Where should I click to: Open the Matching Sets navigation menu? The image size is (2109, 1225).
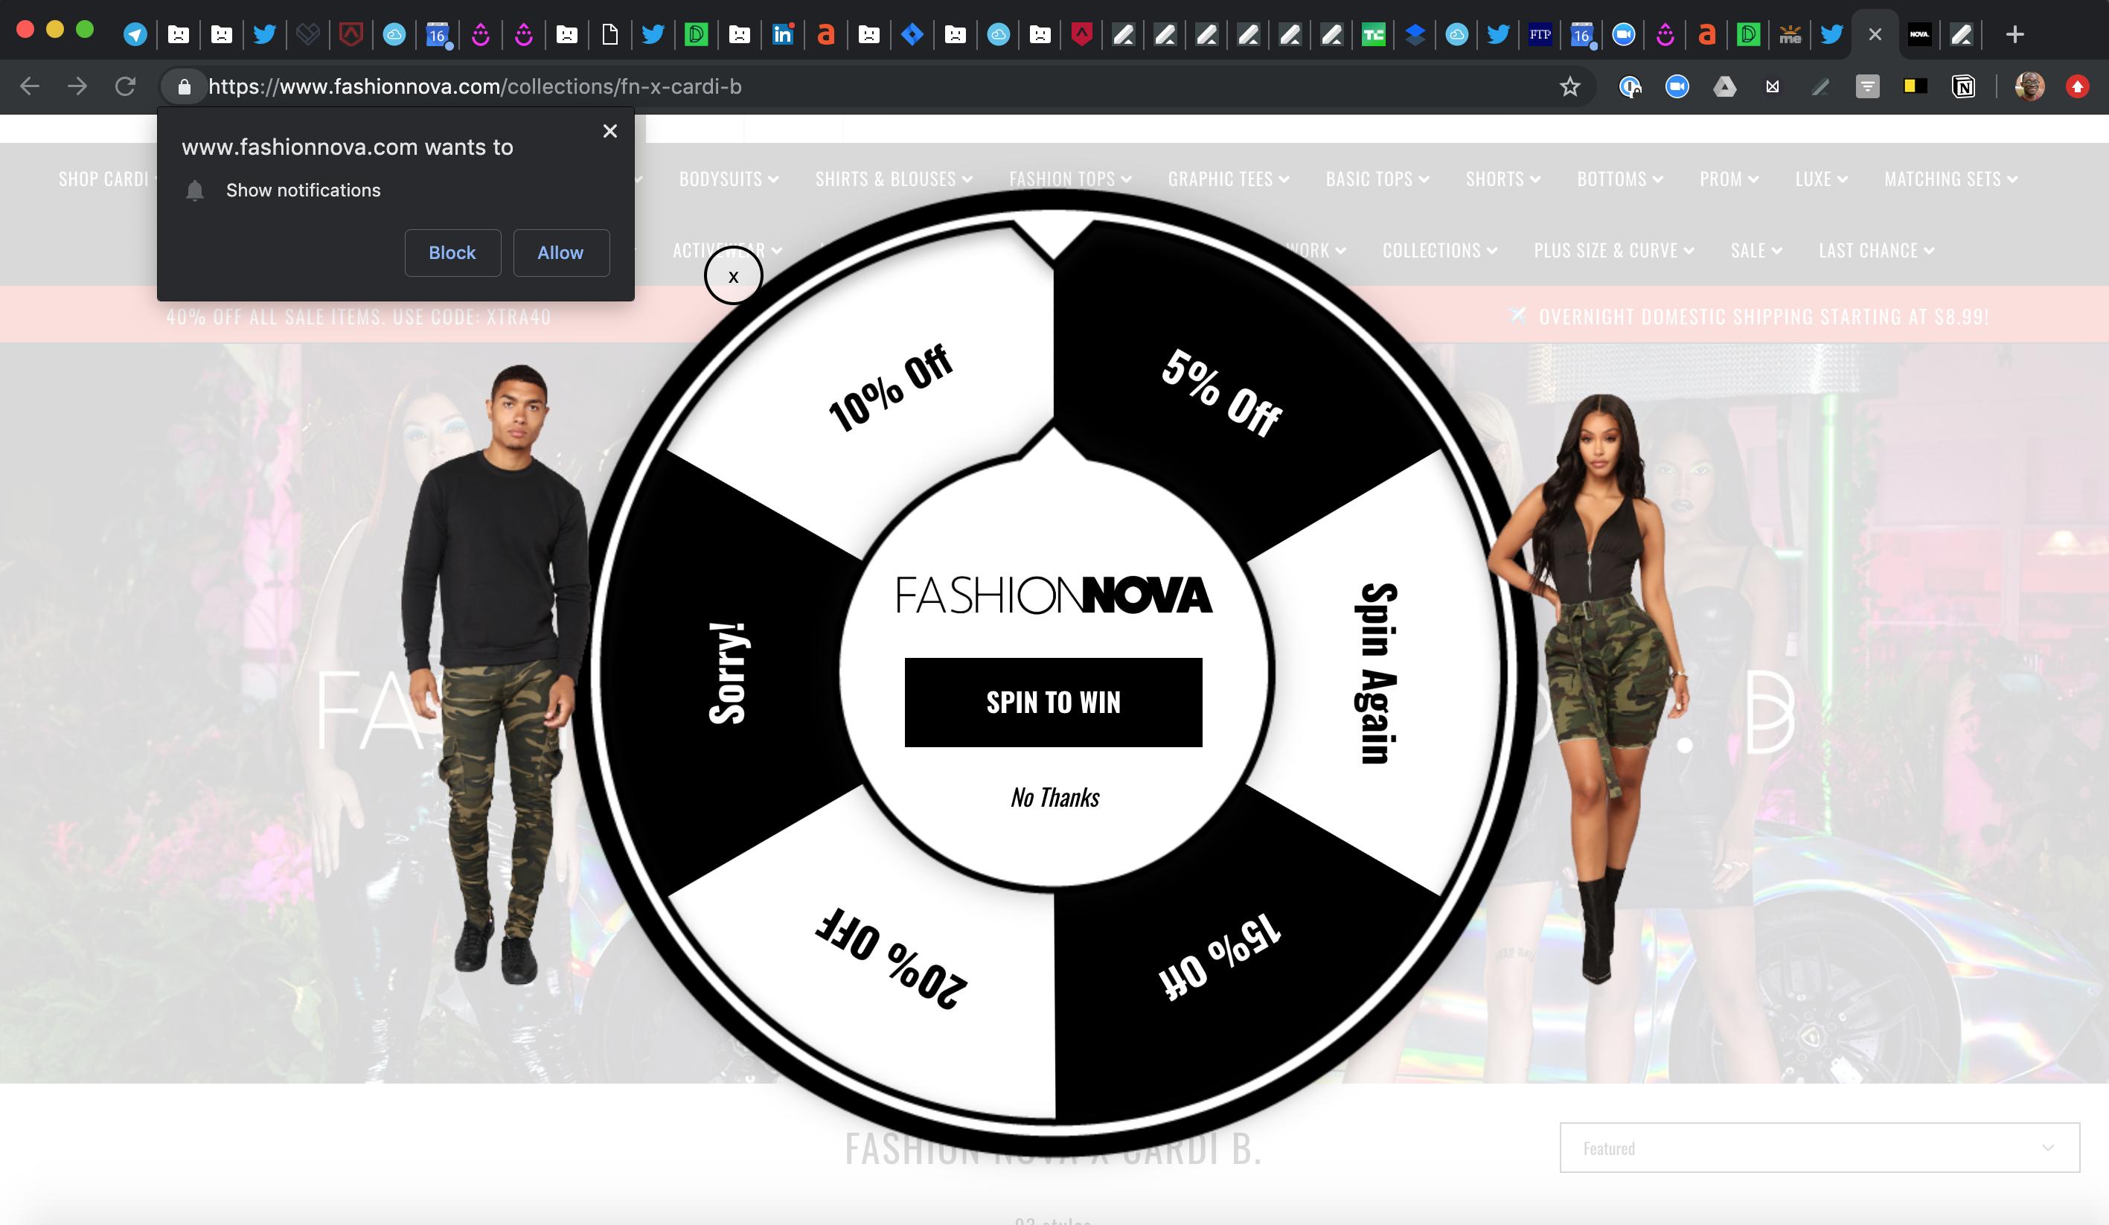point(1950,179)
